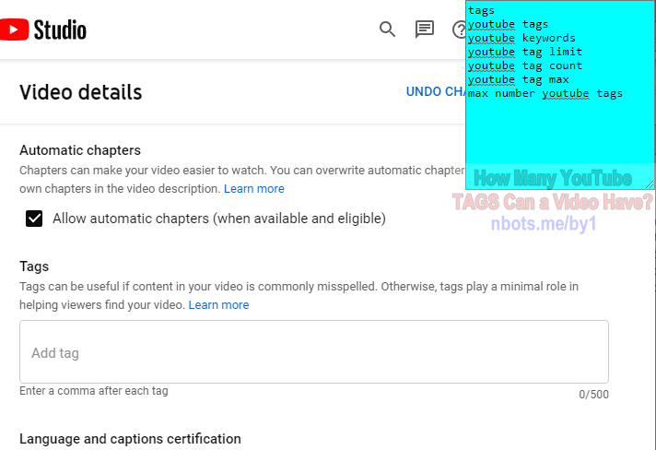This screenshot has width=656, height=450.
Task: Open Learn more link under Tags
Action: [x=218, y=304]
